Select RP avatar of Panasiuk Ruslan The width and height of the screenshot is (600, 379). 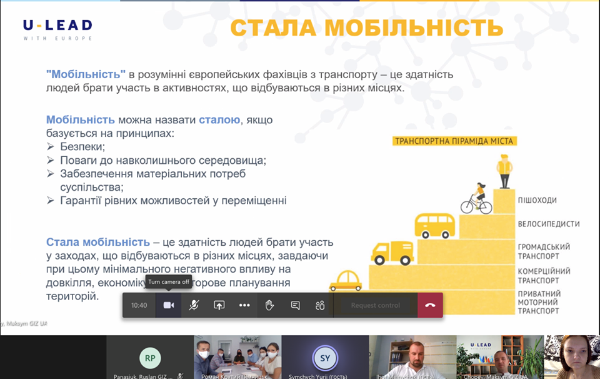(x=150, y=358)
